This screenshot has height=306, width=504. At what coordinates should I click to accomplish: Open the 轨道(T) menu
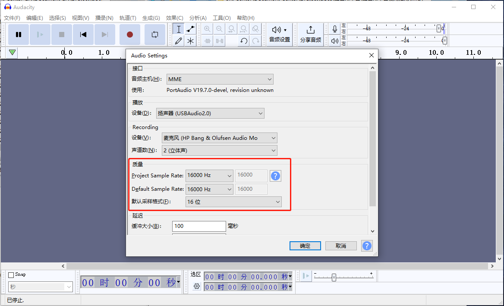[128, 18]
